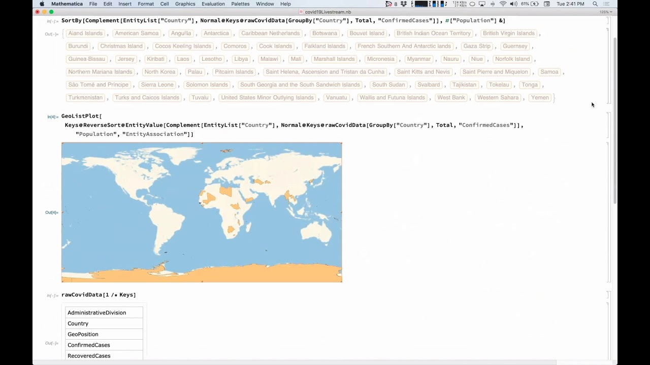Image resolution: width=650 pixels, height=365 pixels.
Task: Open the 125% magnification dropdown
Action: point(605,12)
